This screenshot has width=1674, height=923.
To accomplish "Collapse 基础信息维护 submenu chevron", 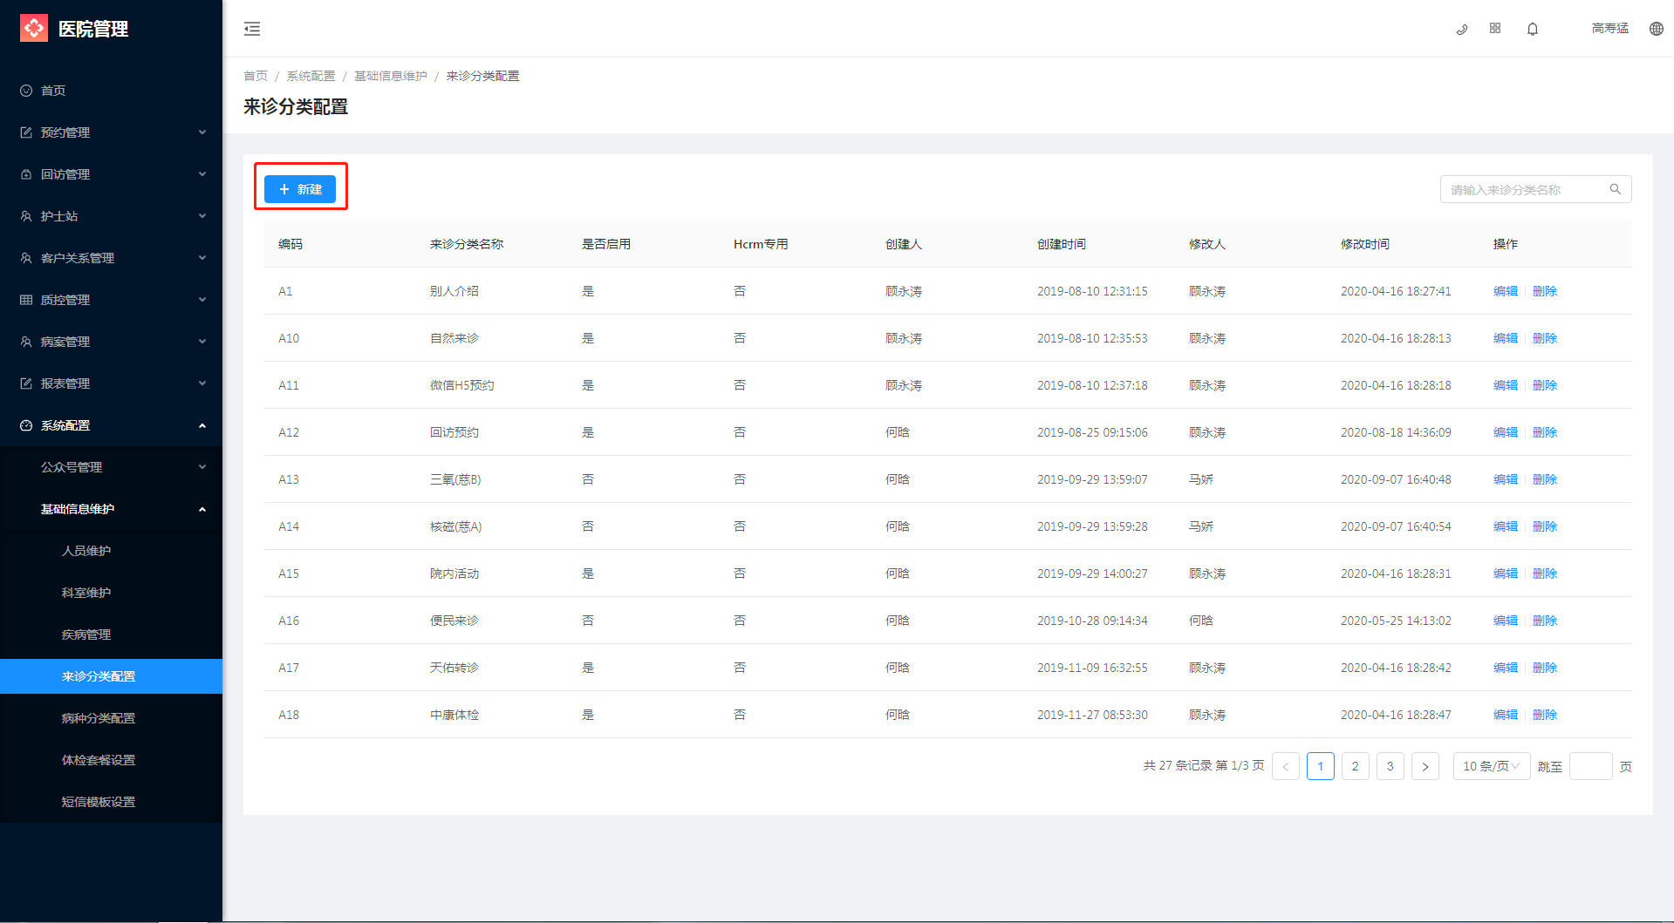I will [x=202, y=509].
